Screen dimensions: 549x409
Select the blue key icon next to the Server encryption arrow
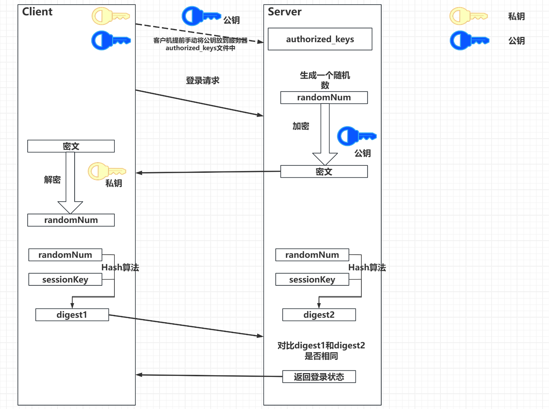tap(357, 136)
